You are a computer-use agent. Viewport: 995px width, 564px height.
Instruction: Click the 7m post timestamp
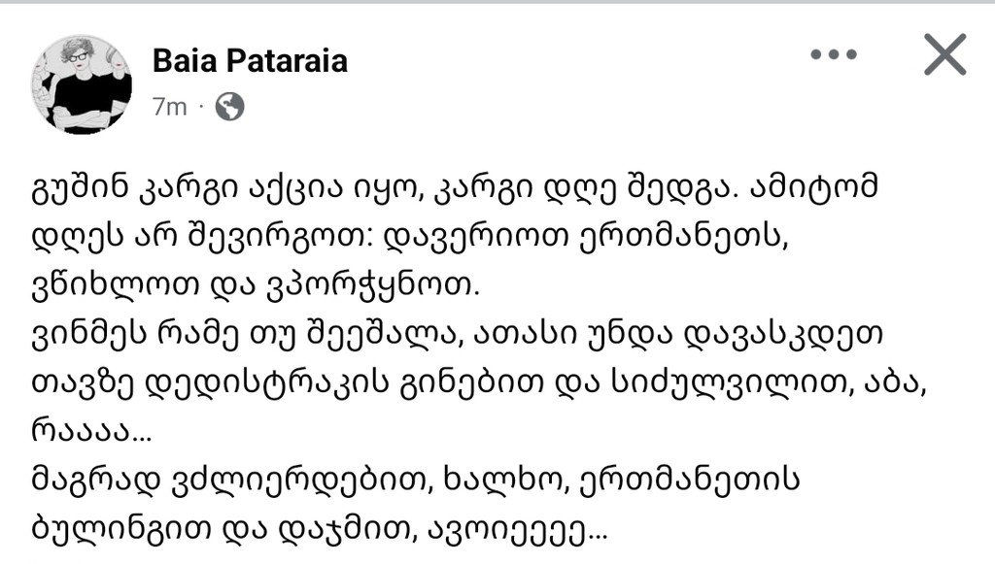click(169, 107)
